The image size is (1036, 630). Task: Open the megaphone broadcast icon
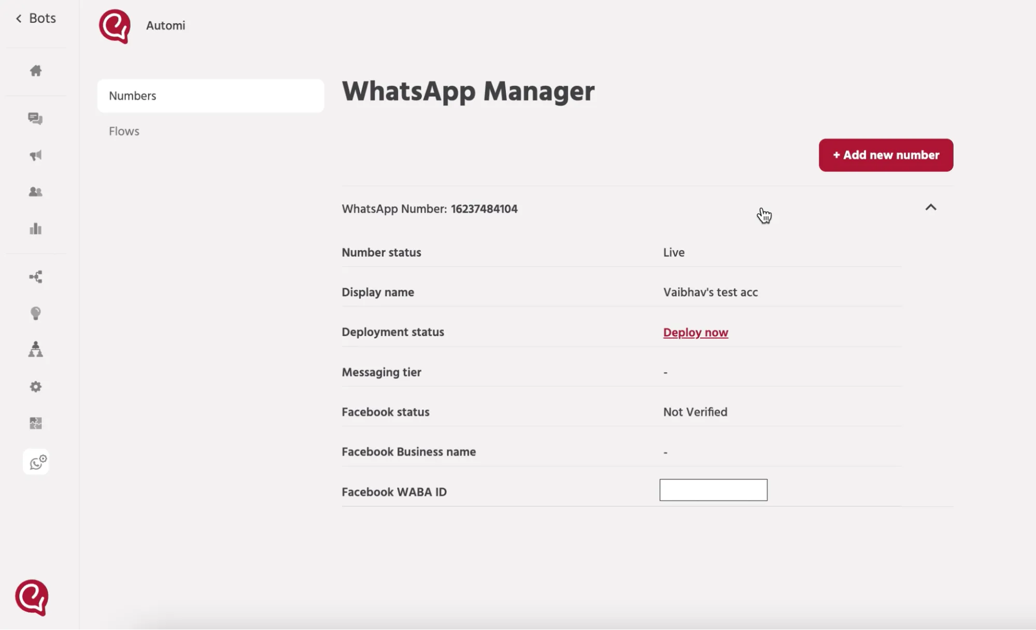[36, 155]
